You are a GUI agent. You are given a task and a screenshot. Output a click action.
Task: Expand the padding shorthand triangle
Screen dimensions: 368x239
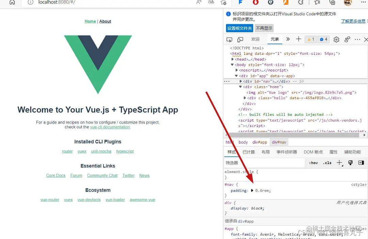(252, 190)
